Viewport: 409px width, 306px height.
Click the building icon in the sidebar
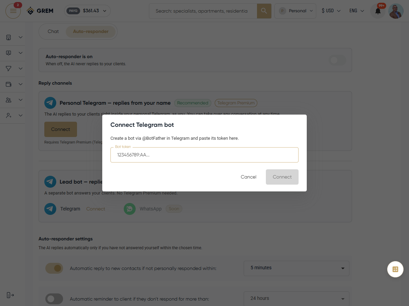[x=9, y=37]
